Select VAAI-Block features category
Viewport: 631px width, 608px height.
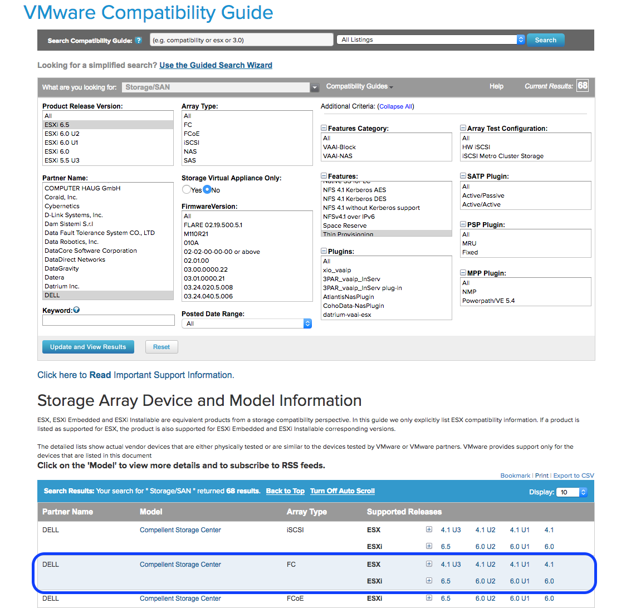(387, 147)
